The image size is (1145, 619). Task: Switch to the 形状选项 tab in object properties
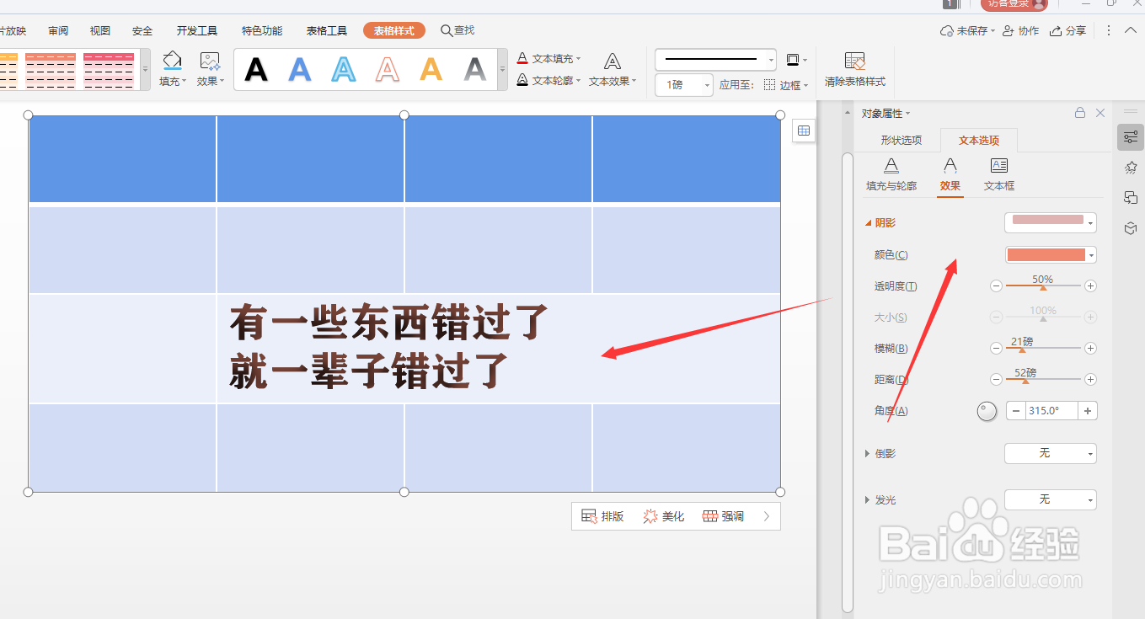900,141
